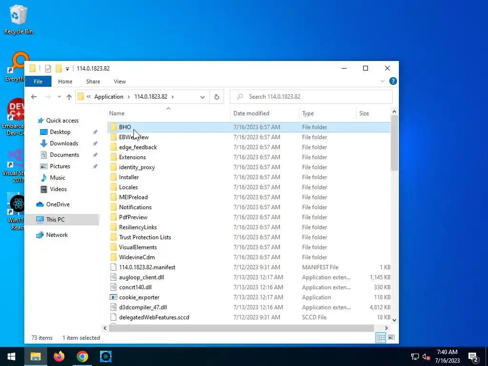Select the Extensions folder
488x366 pixels.
(x=132, y=157)
